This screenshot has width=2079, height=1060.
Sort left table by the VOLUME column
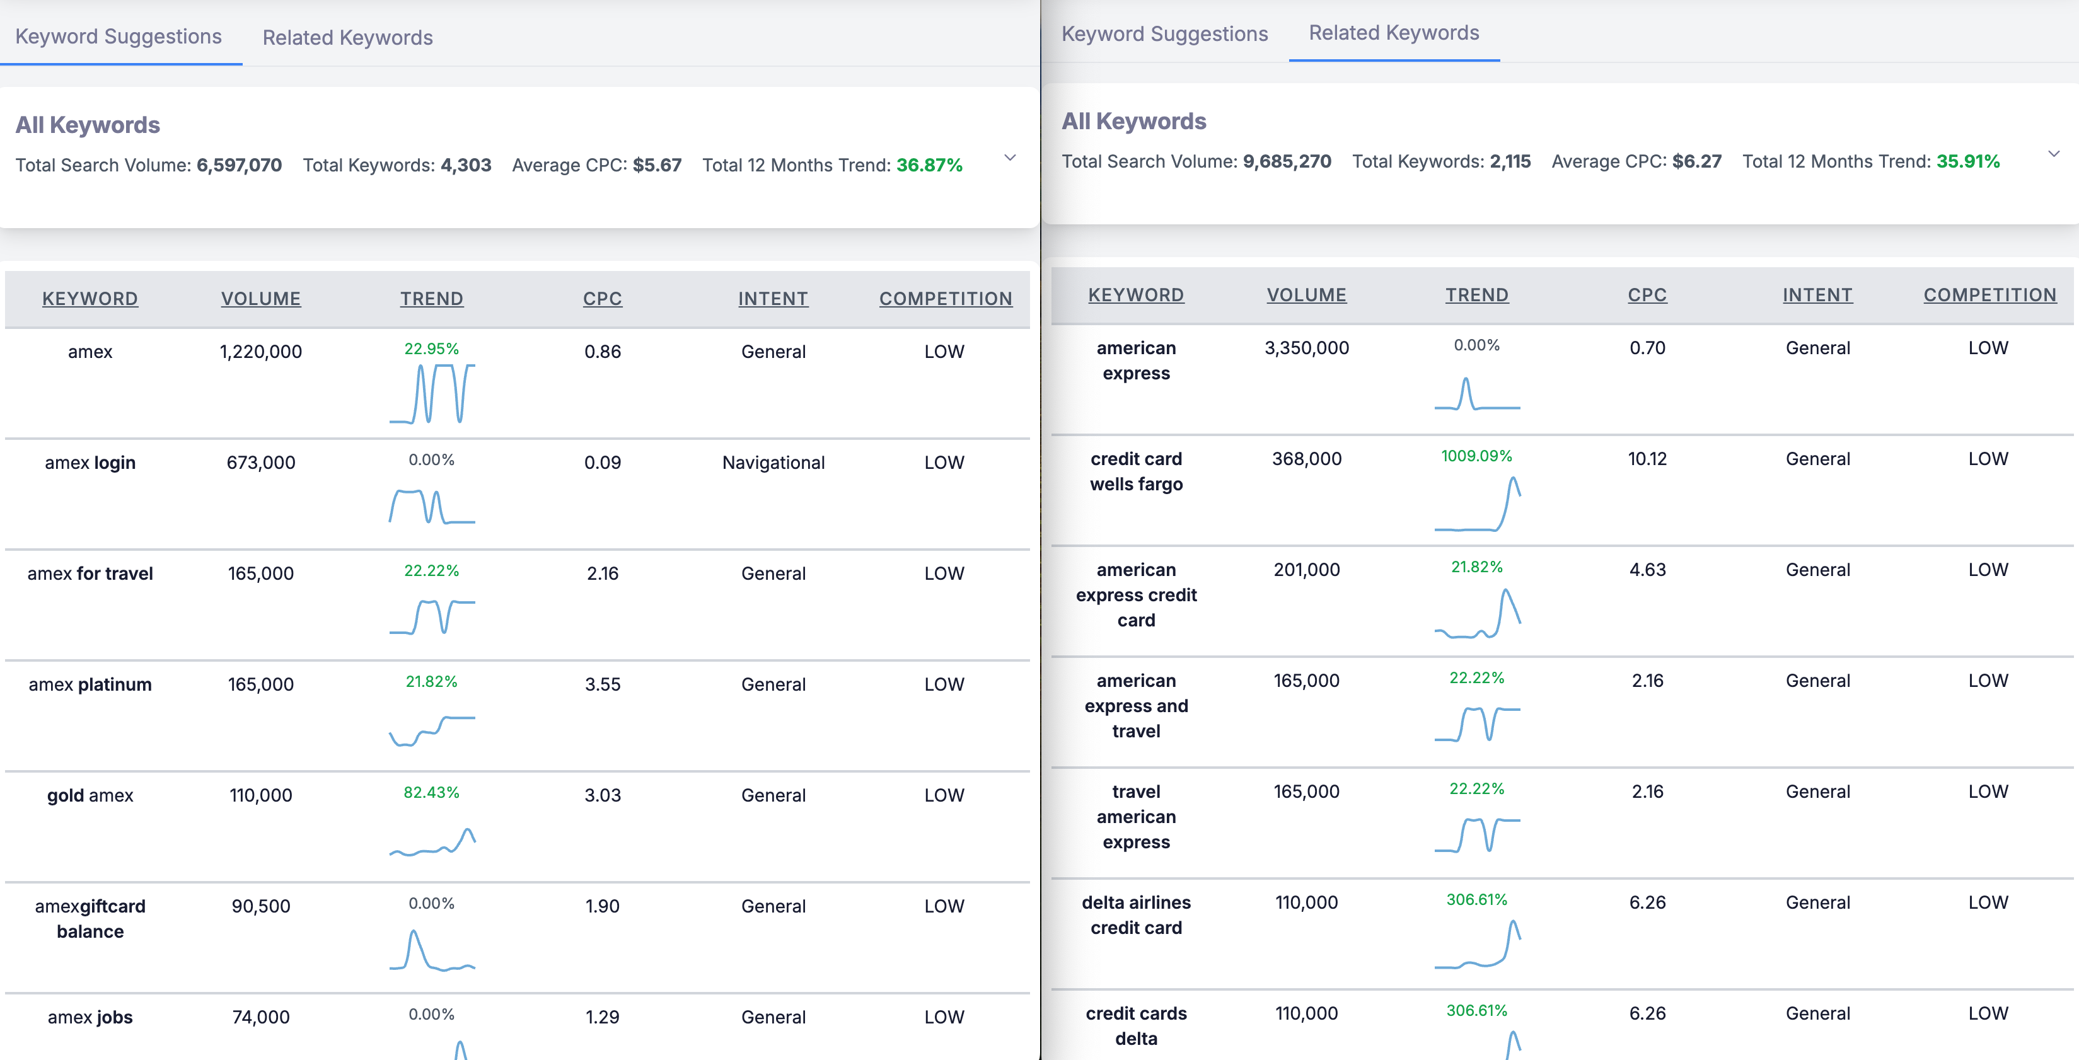point(261,297)
